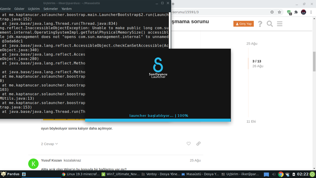Image resolution: width=316 pixels, height=178 pixels.
Task: Click text 'oyun böyleoluyor sonra kalıyor daha açılmıyor.'
Action: (77, 128)
